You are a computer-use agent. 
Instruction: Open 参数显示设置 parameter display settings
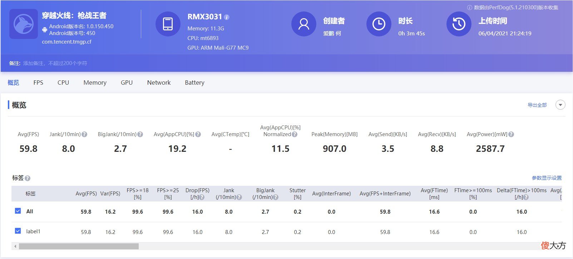click(547, 178)
